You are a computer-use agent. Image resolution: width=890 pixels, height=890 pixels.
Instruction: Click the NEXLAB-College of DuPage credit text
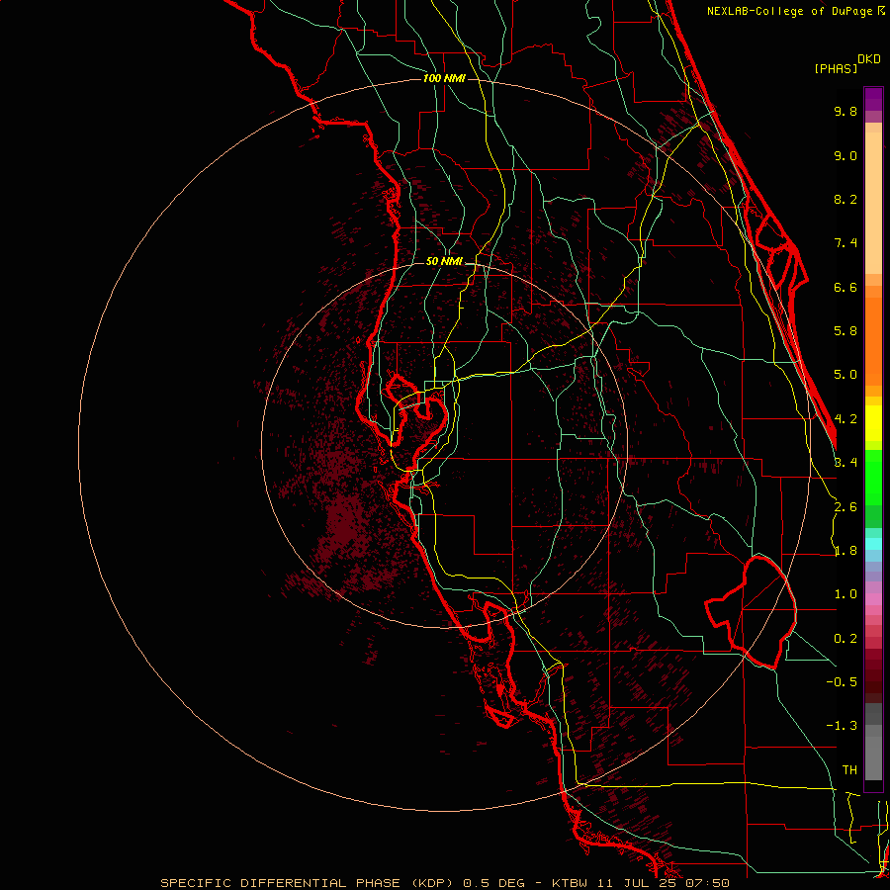point(796,11)
